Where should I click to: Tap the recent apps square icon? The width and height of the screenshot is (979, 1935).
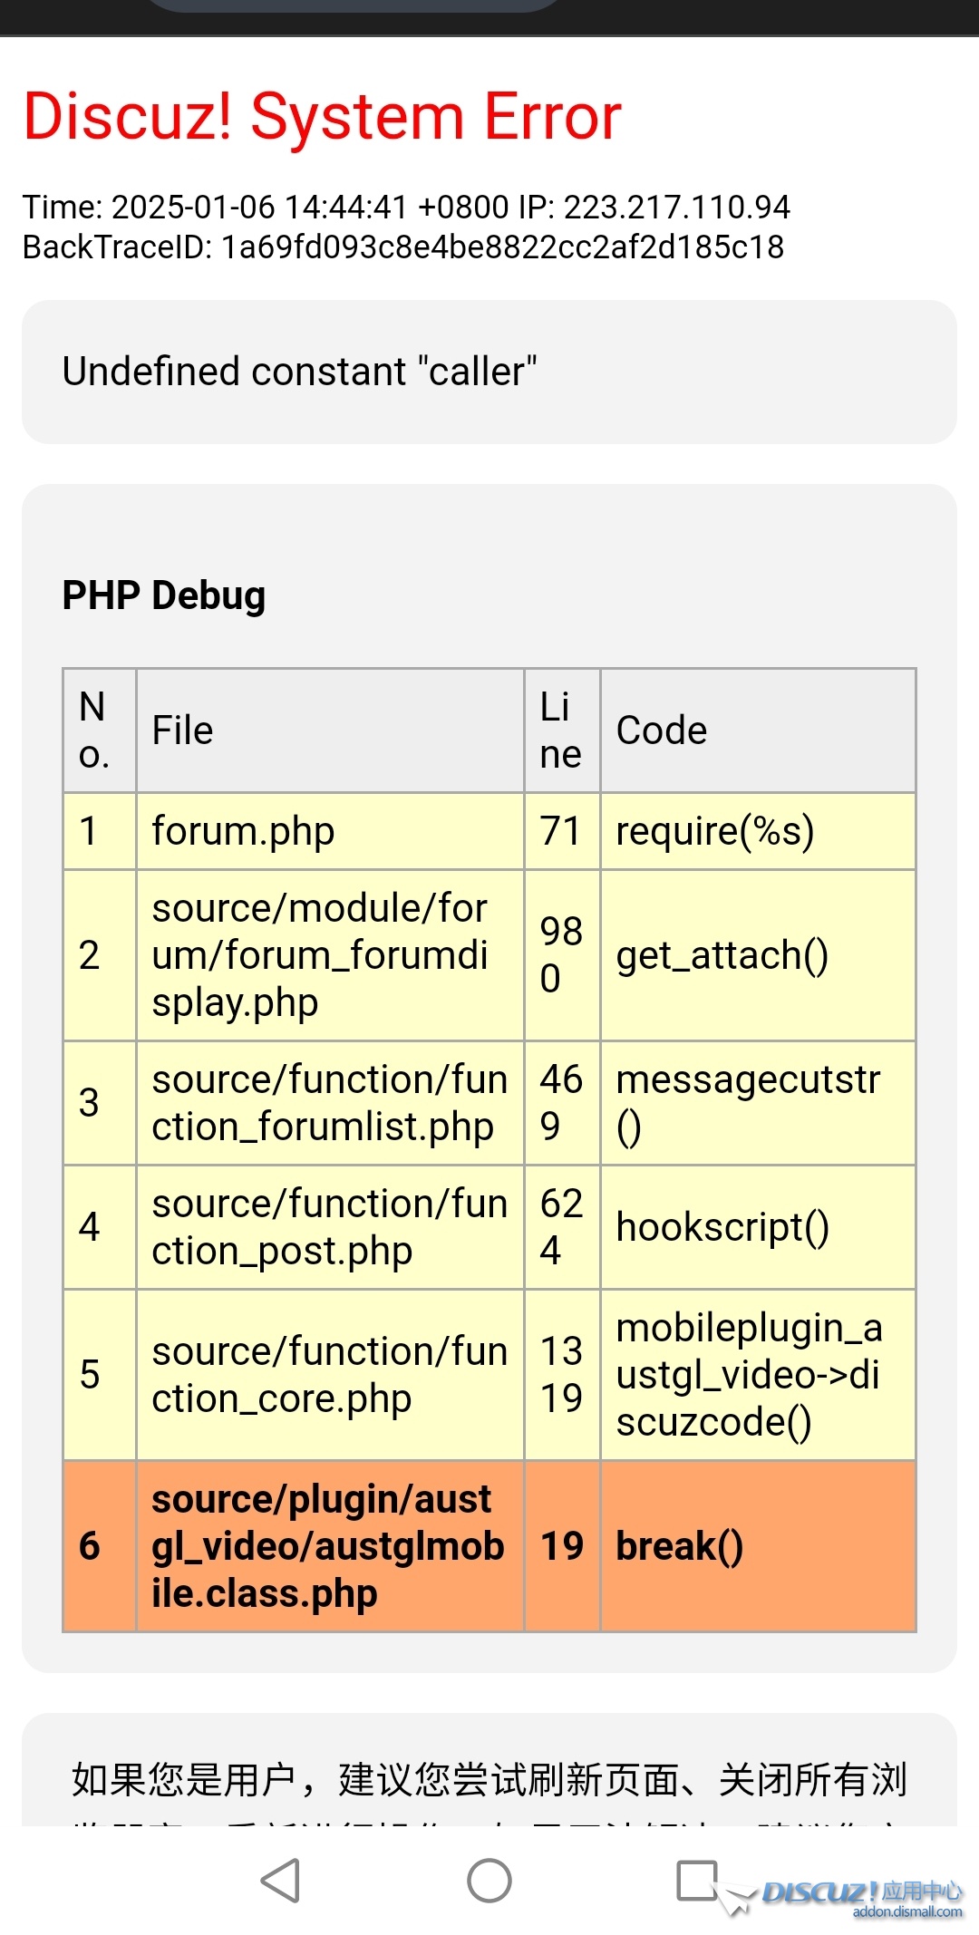[x=697, y=1881]
